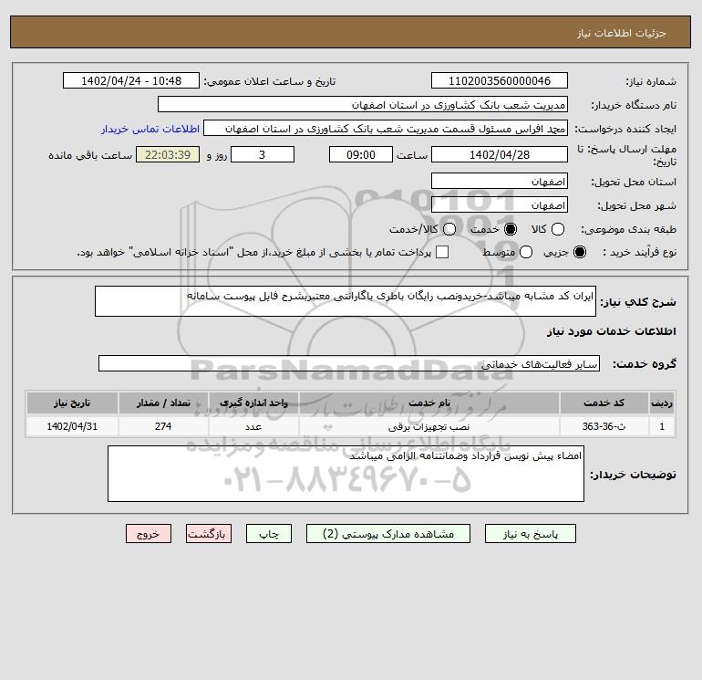702x680 pixels.
Task: Open the buyer contact info link
Action: 150,129
